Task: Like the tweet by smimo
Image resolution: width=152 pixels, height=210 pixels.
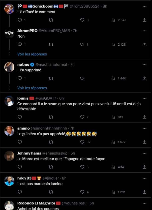Action: [82, 142]
